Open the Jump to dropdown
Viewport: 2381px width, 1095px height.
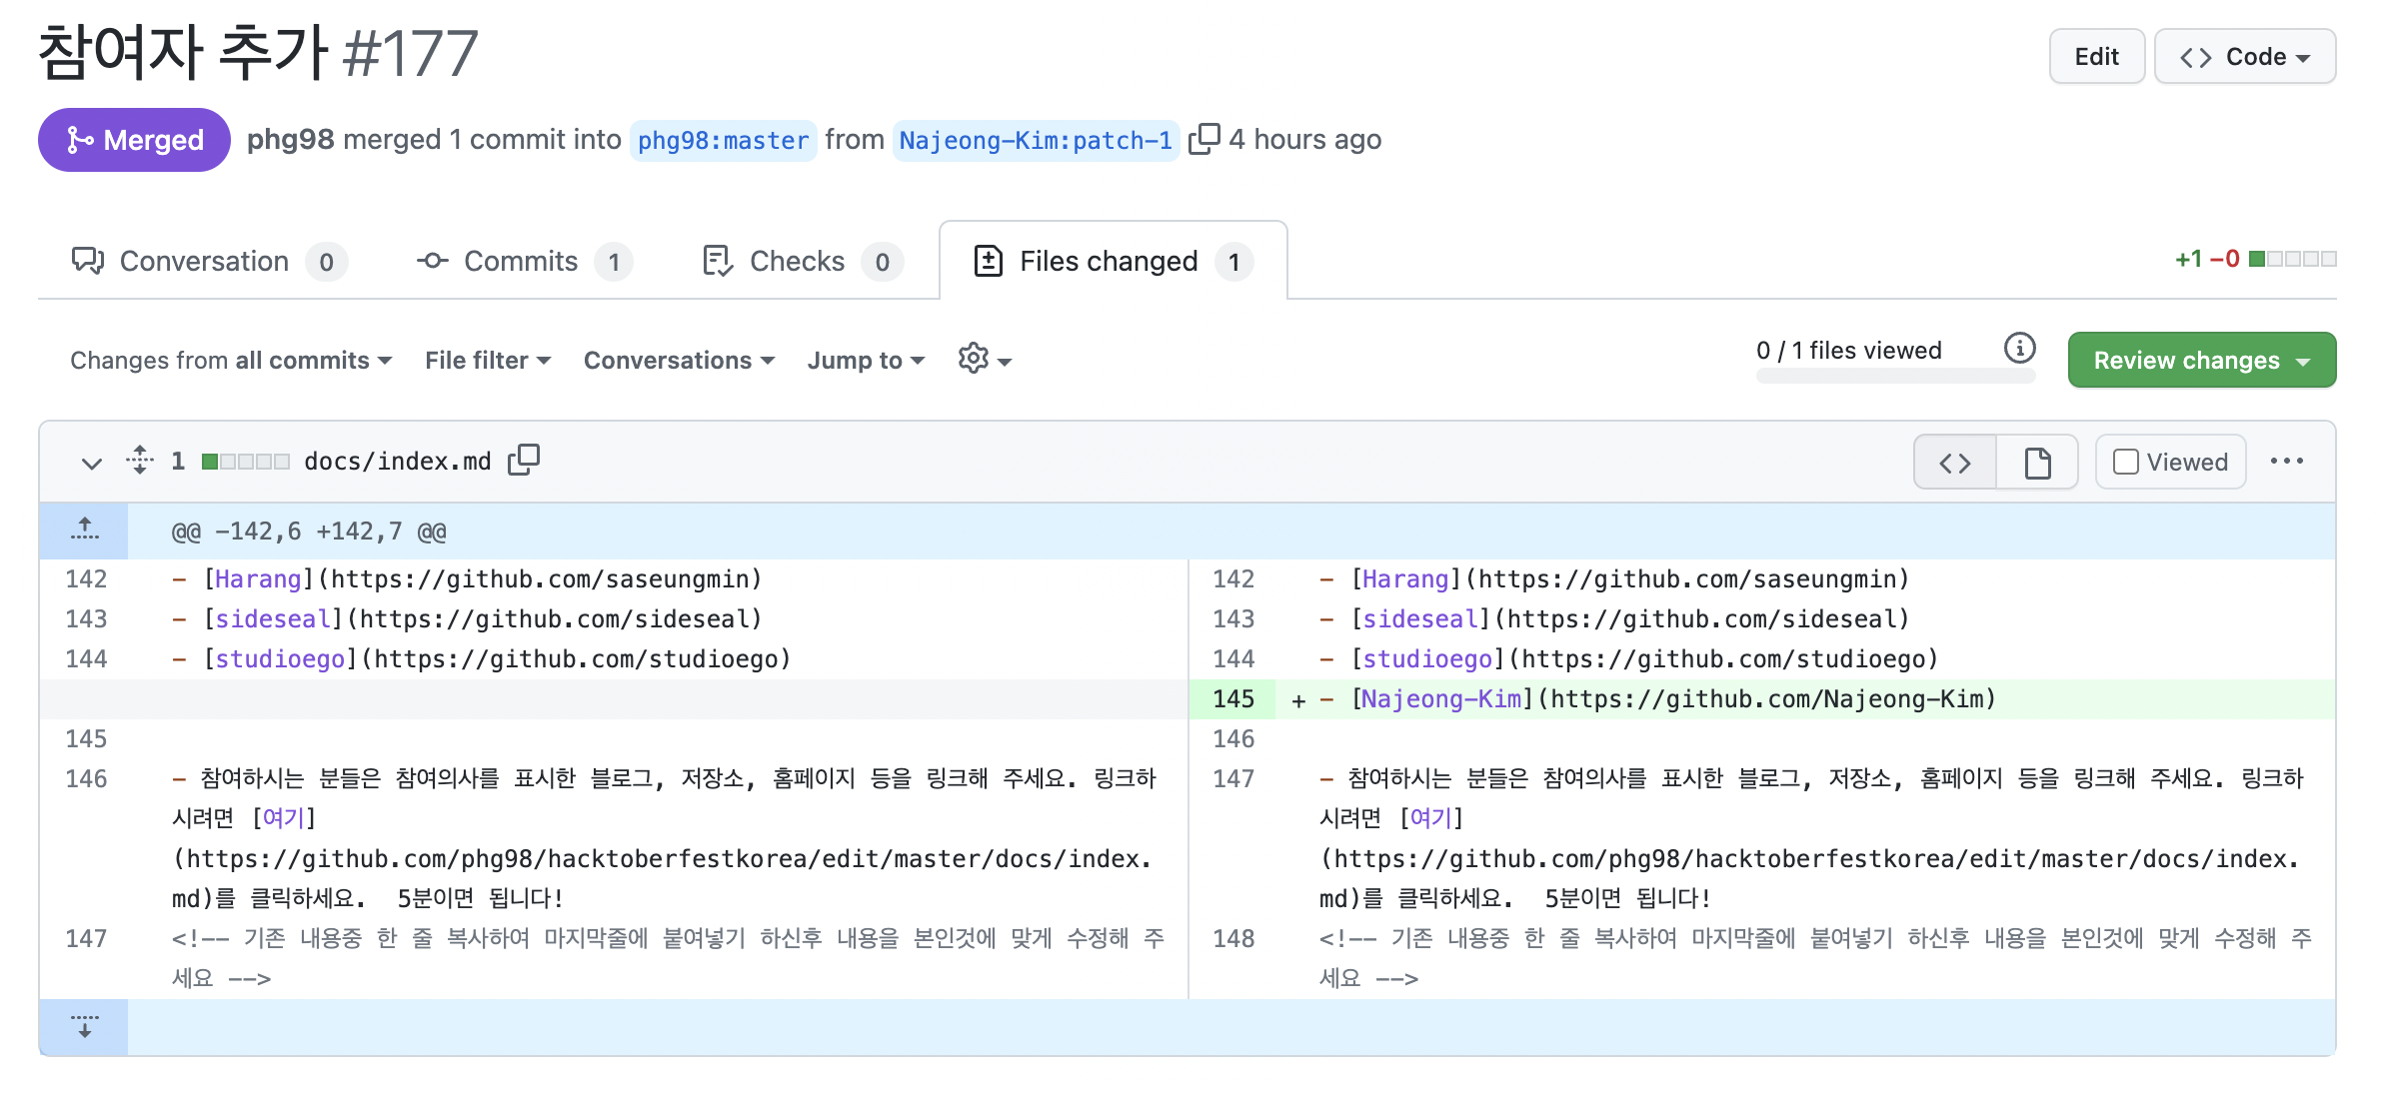point(866,360)
